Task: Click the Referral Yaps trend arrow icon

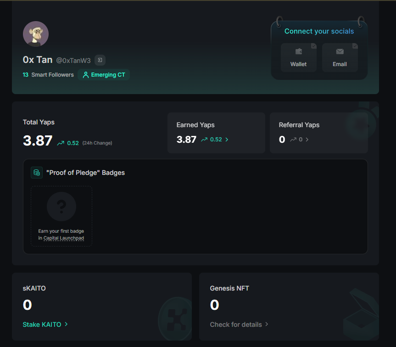Action: [293, 140]
